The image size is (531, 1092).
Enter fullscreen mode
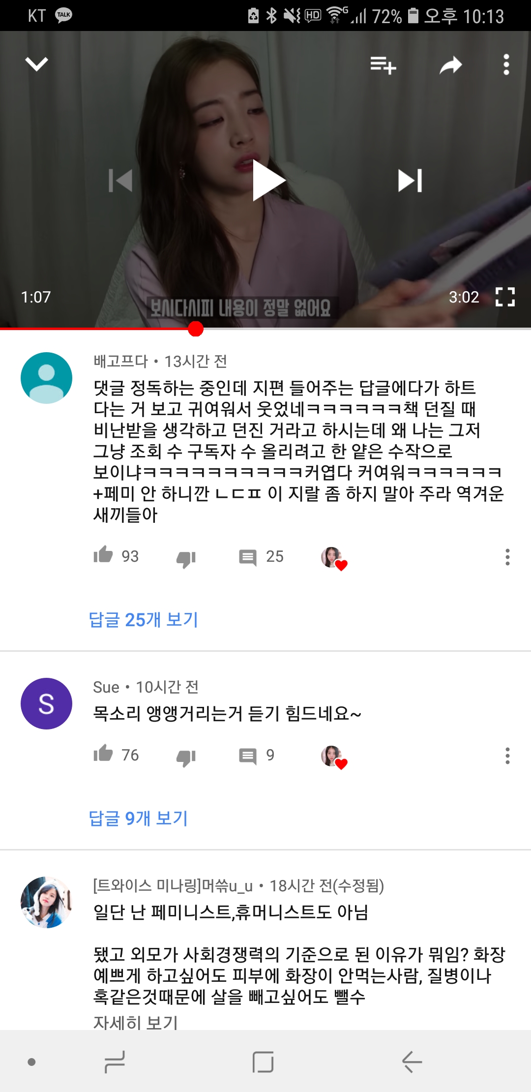[x=505, y=297]
